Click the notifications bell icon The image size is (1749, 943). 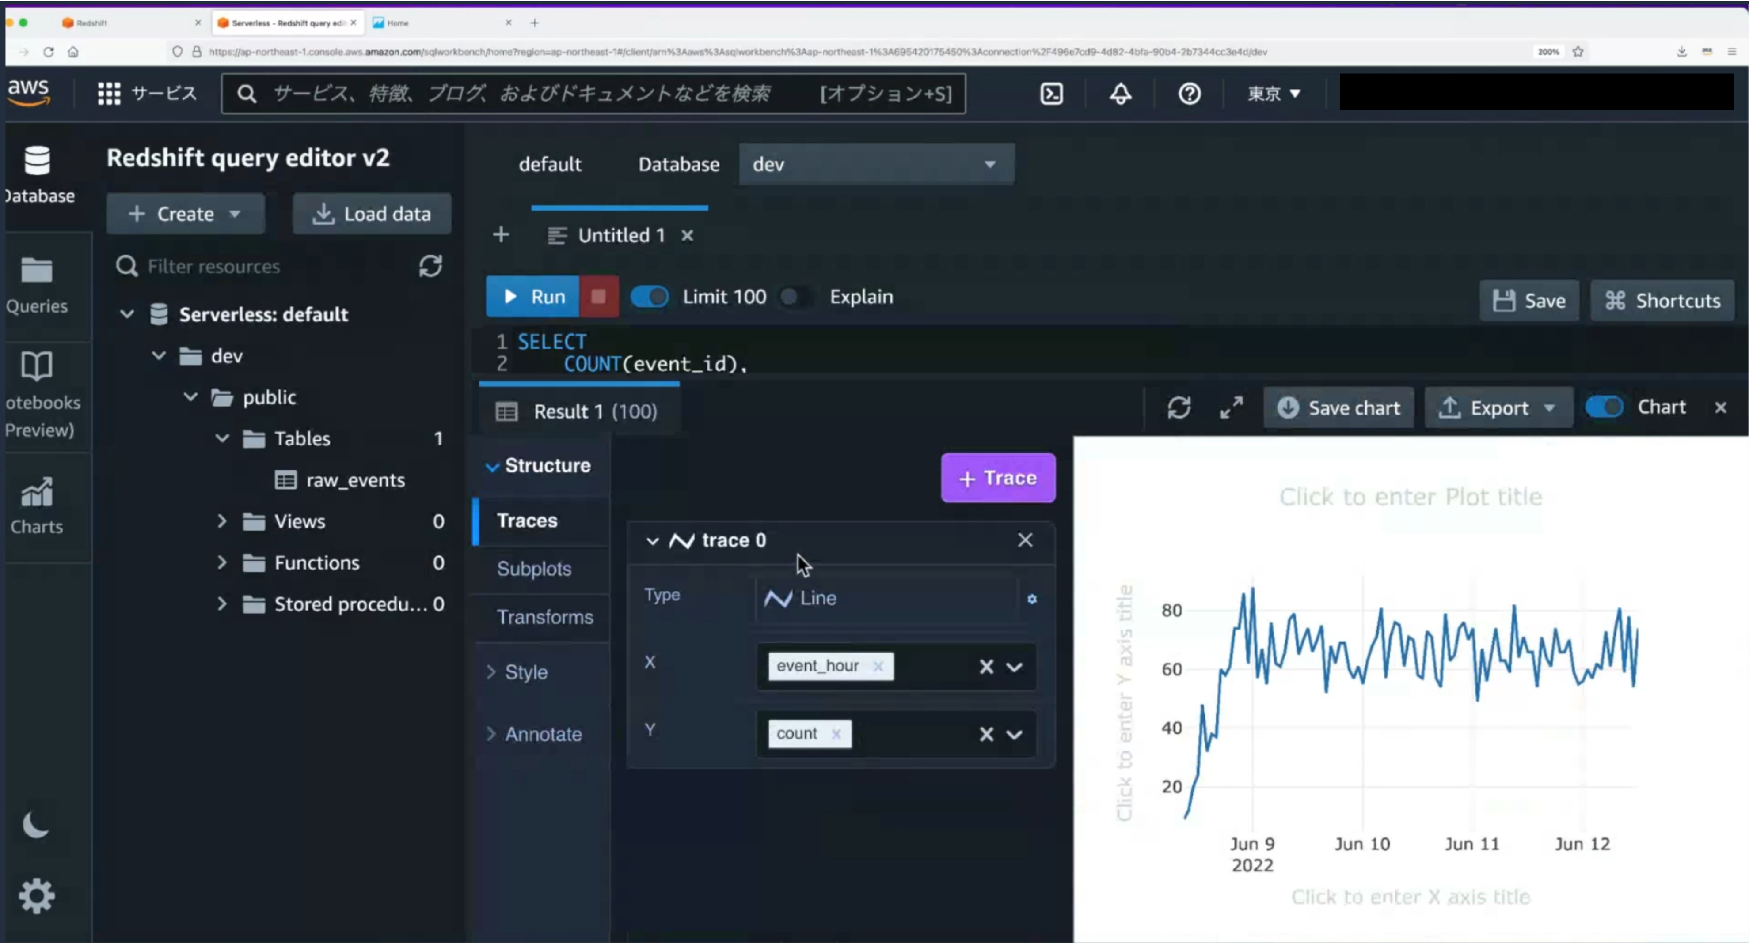(1120, 93)
